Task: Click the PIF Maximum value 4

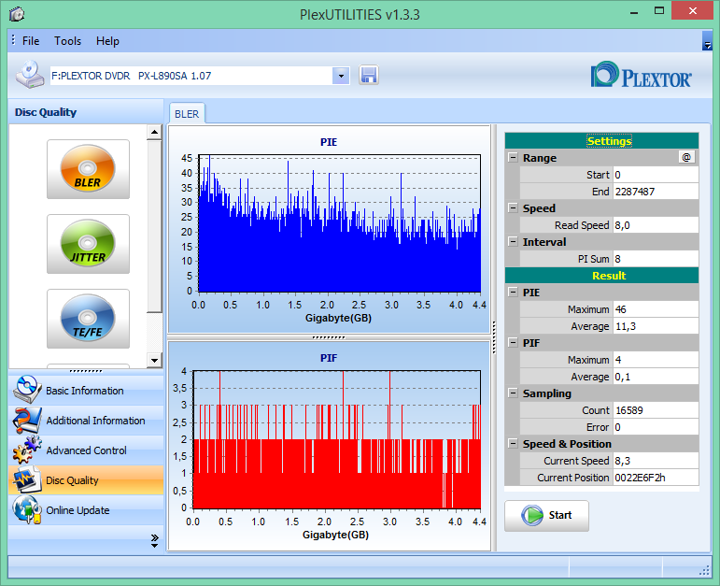Action: click(656, 360)
